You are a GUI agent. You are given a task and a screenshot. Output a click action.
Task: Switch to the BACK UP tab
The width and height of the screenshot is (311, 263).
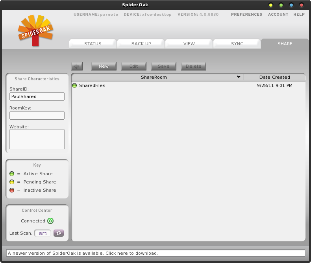[x=141, y=44]
